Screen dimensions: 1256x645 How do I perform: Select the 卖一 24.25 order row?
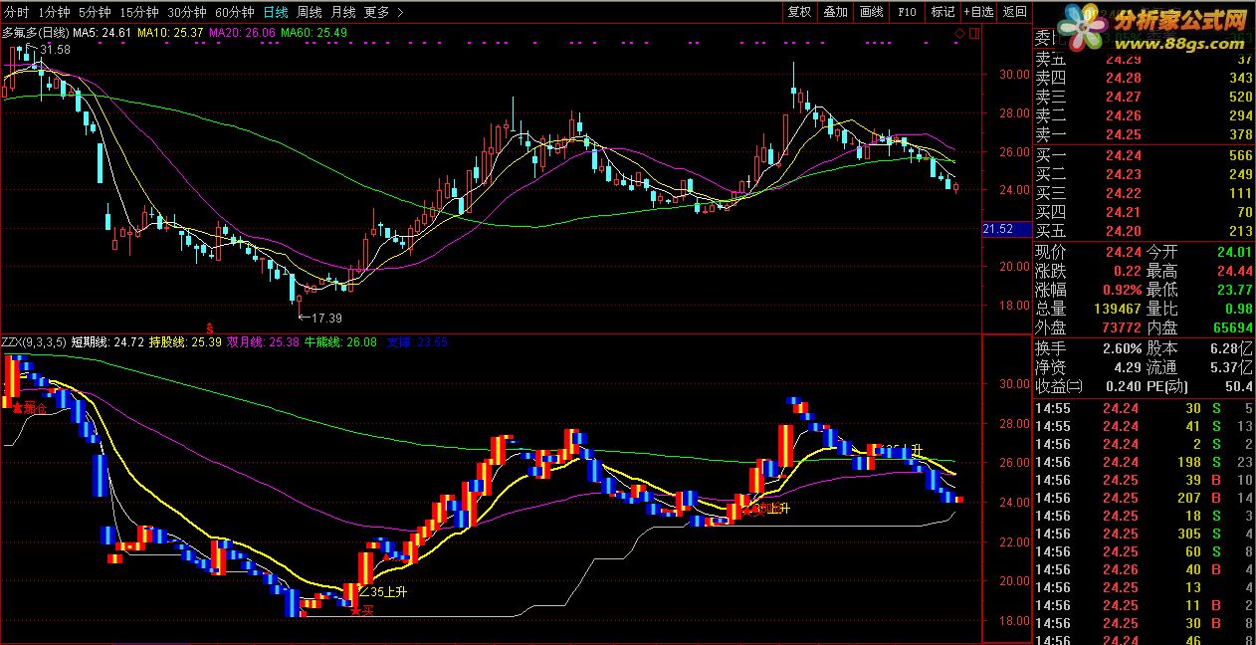(x=1145, y=134)
